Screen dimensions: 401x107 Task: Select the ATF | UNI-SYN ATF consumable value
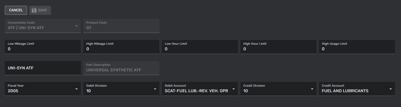pyautogui.click(x=26, y=28)
